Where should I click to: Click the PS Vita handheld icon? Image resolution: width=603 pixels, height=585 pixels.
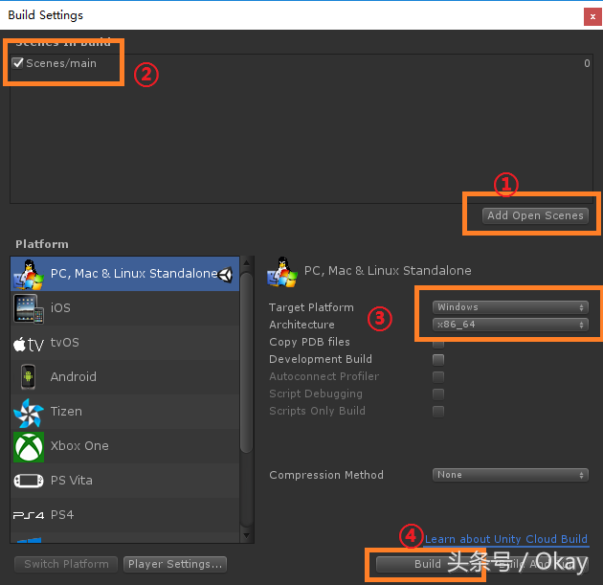click(x=29, y=481)
